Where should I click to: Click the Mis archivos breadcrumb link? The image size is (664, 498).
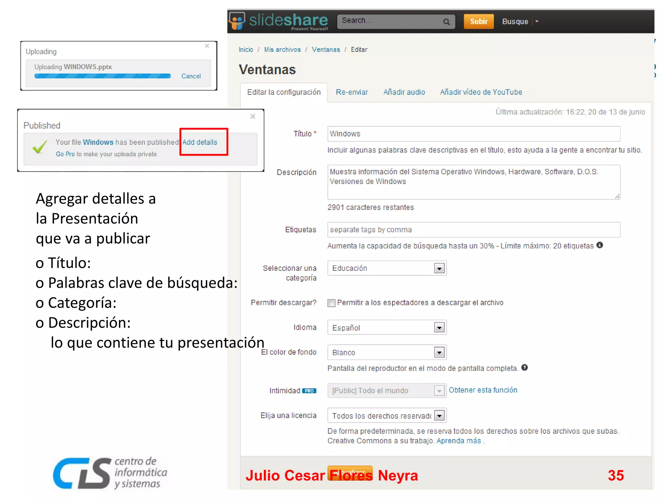click(282, 50)
